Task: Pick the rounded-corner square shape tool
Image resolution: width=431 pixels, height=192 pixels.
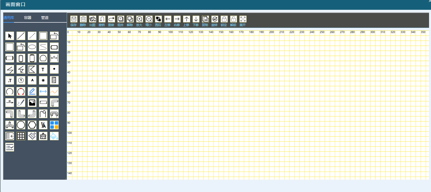Action: point(10,47)
